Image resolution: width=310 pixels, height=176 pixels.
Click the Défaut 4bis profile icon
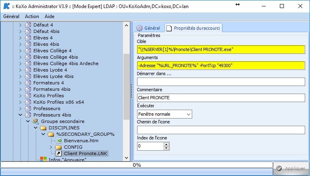coord(28,31)
